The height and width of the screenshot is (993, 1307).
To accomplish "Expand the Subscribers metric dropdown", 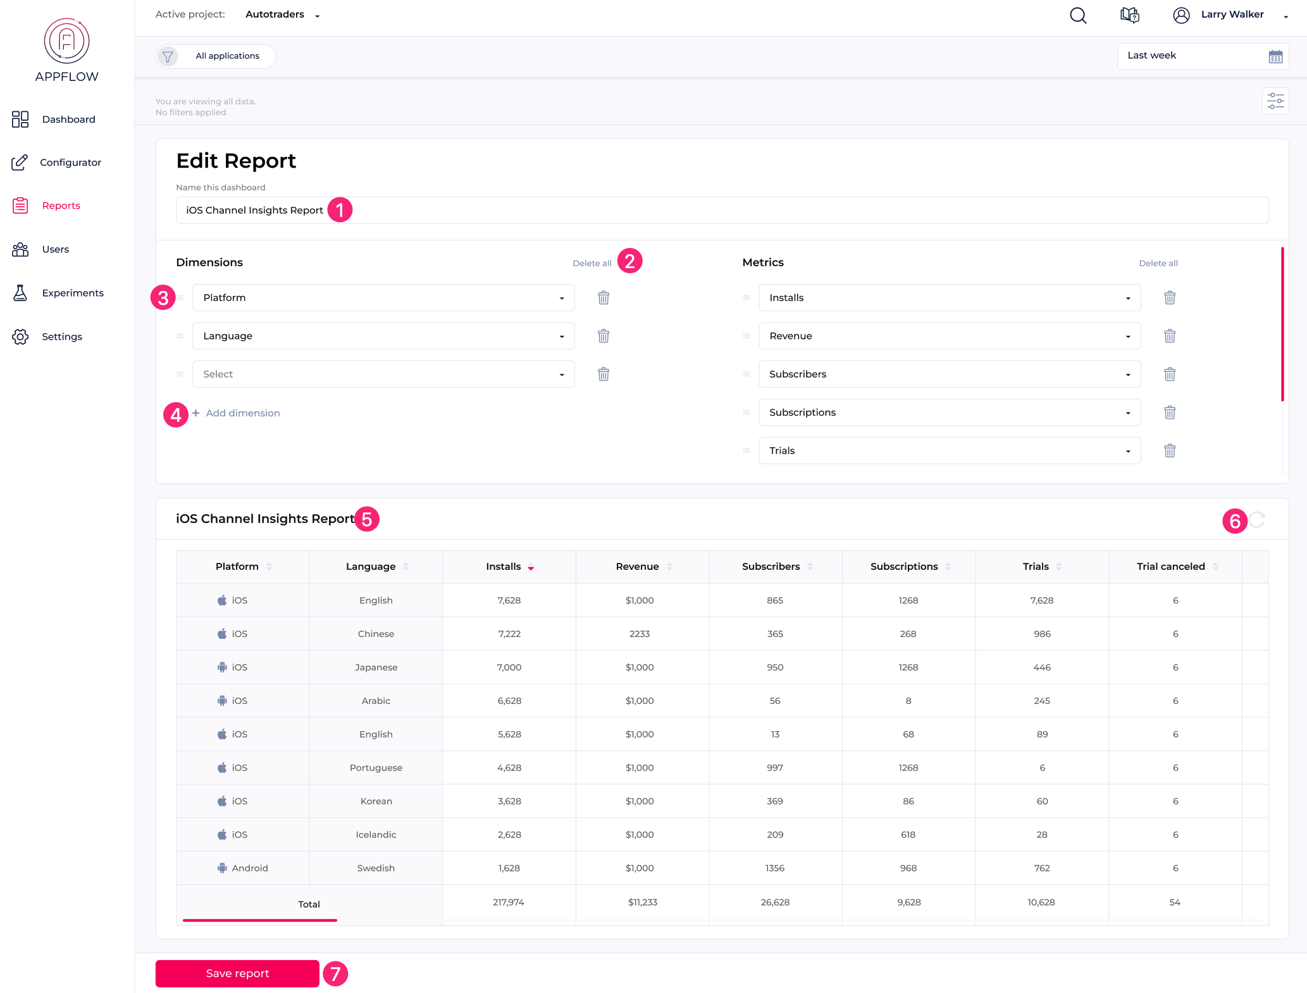I will point(1129,374).
